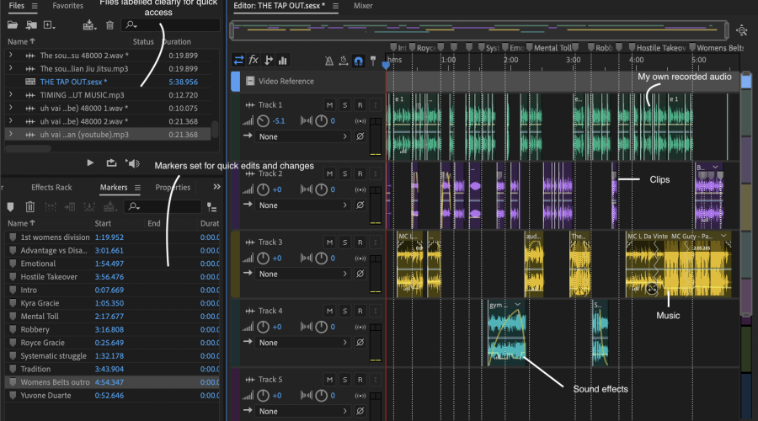Click the Open File folder icon
758x421 pixels.
(x=13, y=25)
